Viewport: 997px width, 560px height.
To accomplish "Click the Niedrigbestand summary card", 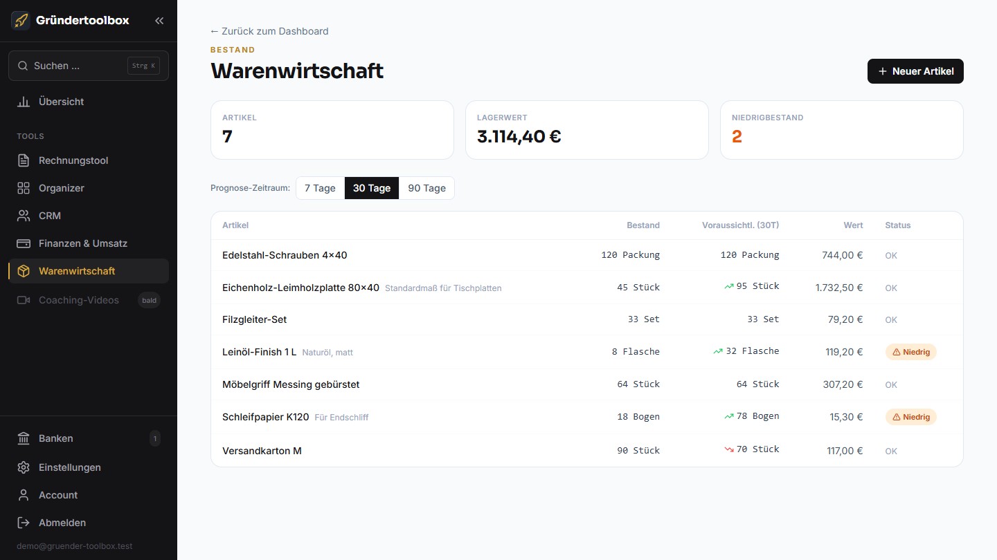I will pyautogui.click(x=842, y=130).
